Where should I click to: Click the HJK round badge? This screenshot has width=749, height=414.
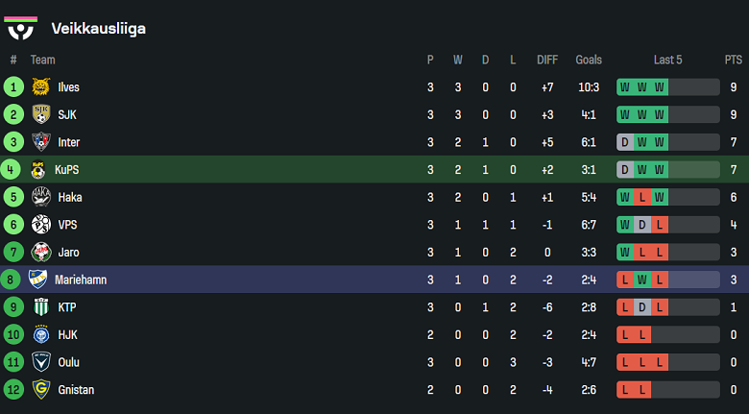[x=41, y=334]
